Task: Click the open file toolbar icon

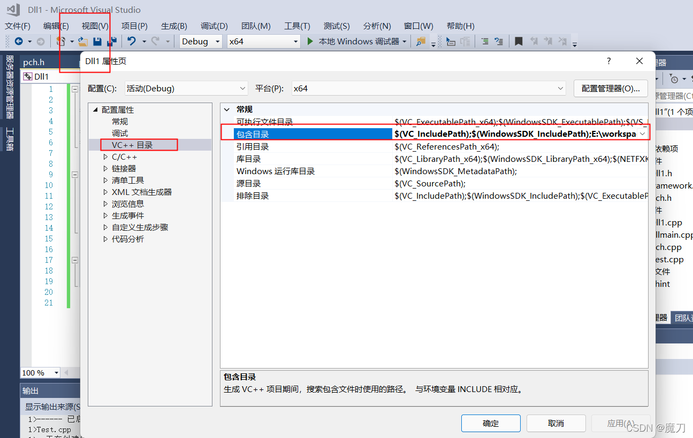Action: pyautogui.click(x=83, y=41)
